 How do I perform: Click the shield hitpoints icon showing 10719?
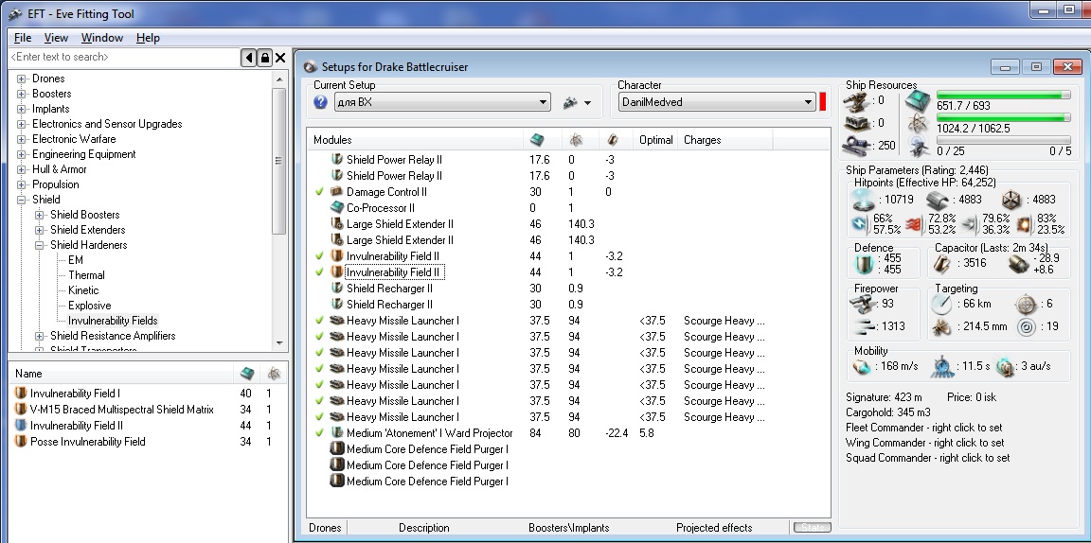tap(865, 201)
